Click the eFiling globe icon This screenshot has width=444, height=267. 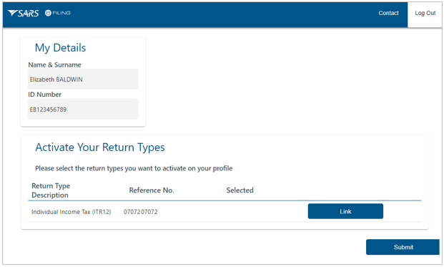click(x=48, y=13)
